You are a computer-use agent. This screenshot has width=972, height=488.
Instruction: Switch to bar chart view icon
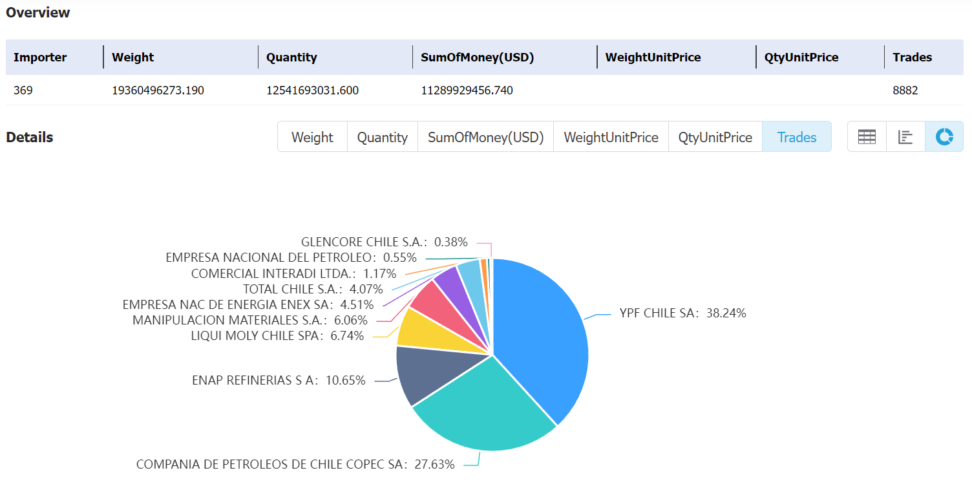pos(905,137)
